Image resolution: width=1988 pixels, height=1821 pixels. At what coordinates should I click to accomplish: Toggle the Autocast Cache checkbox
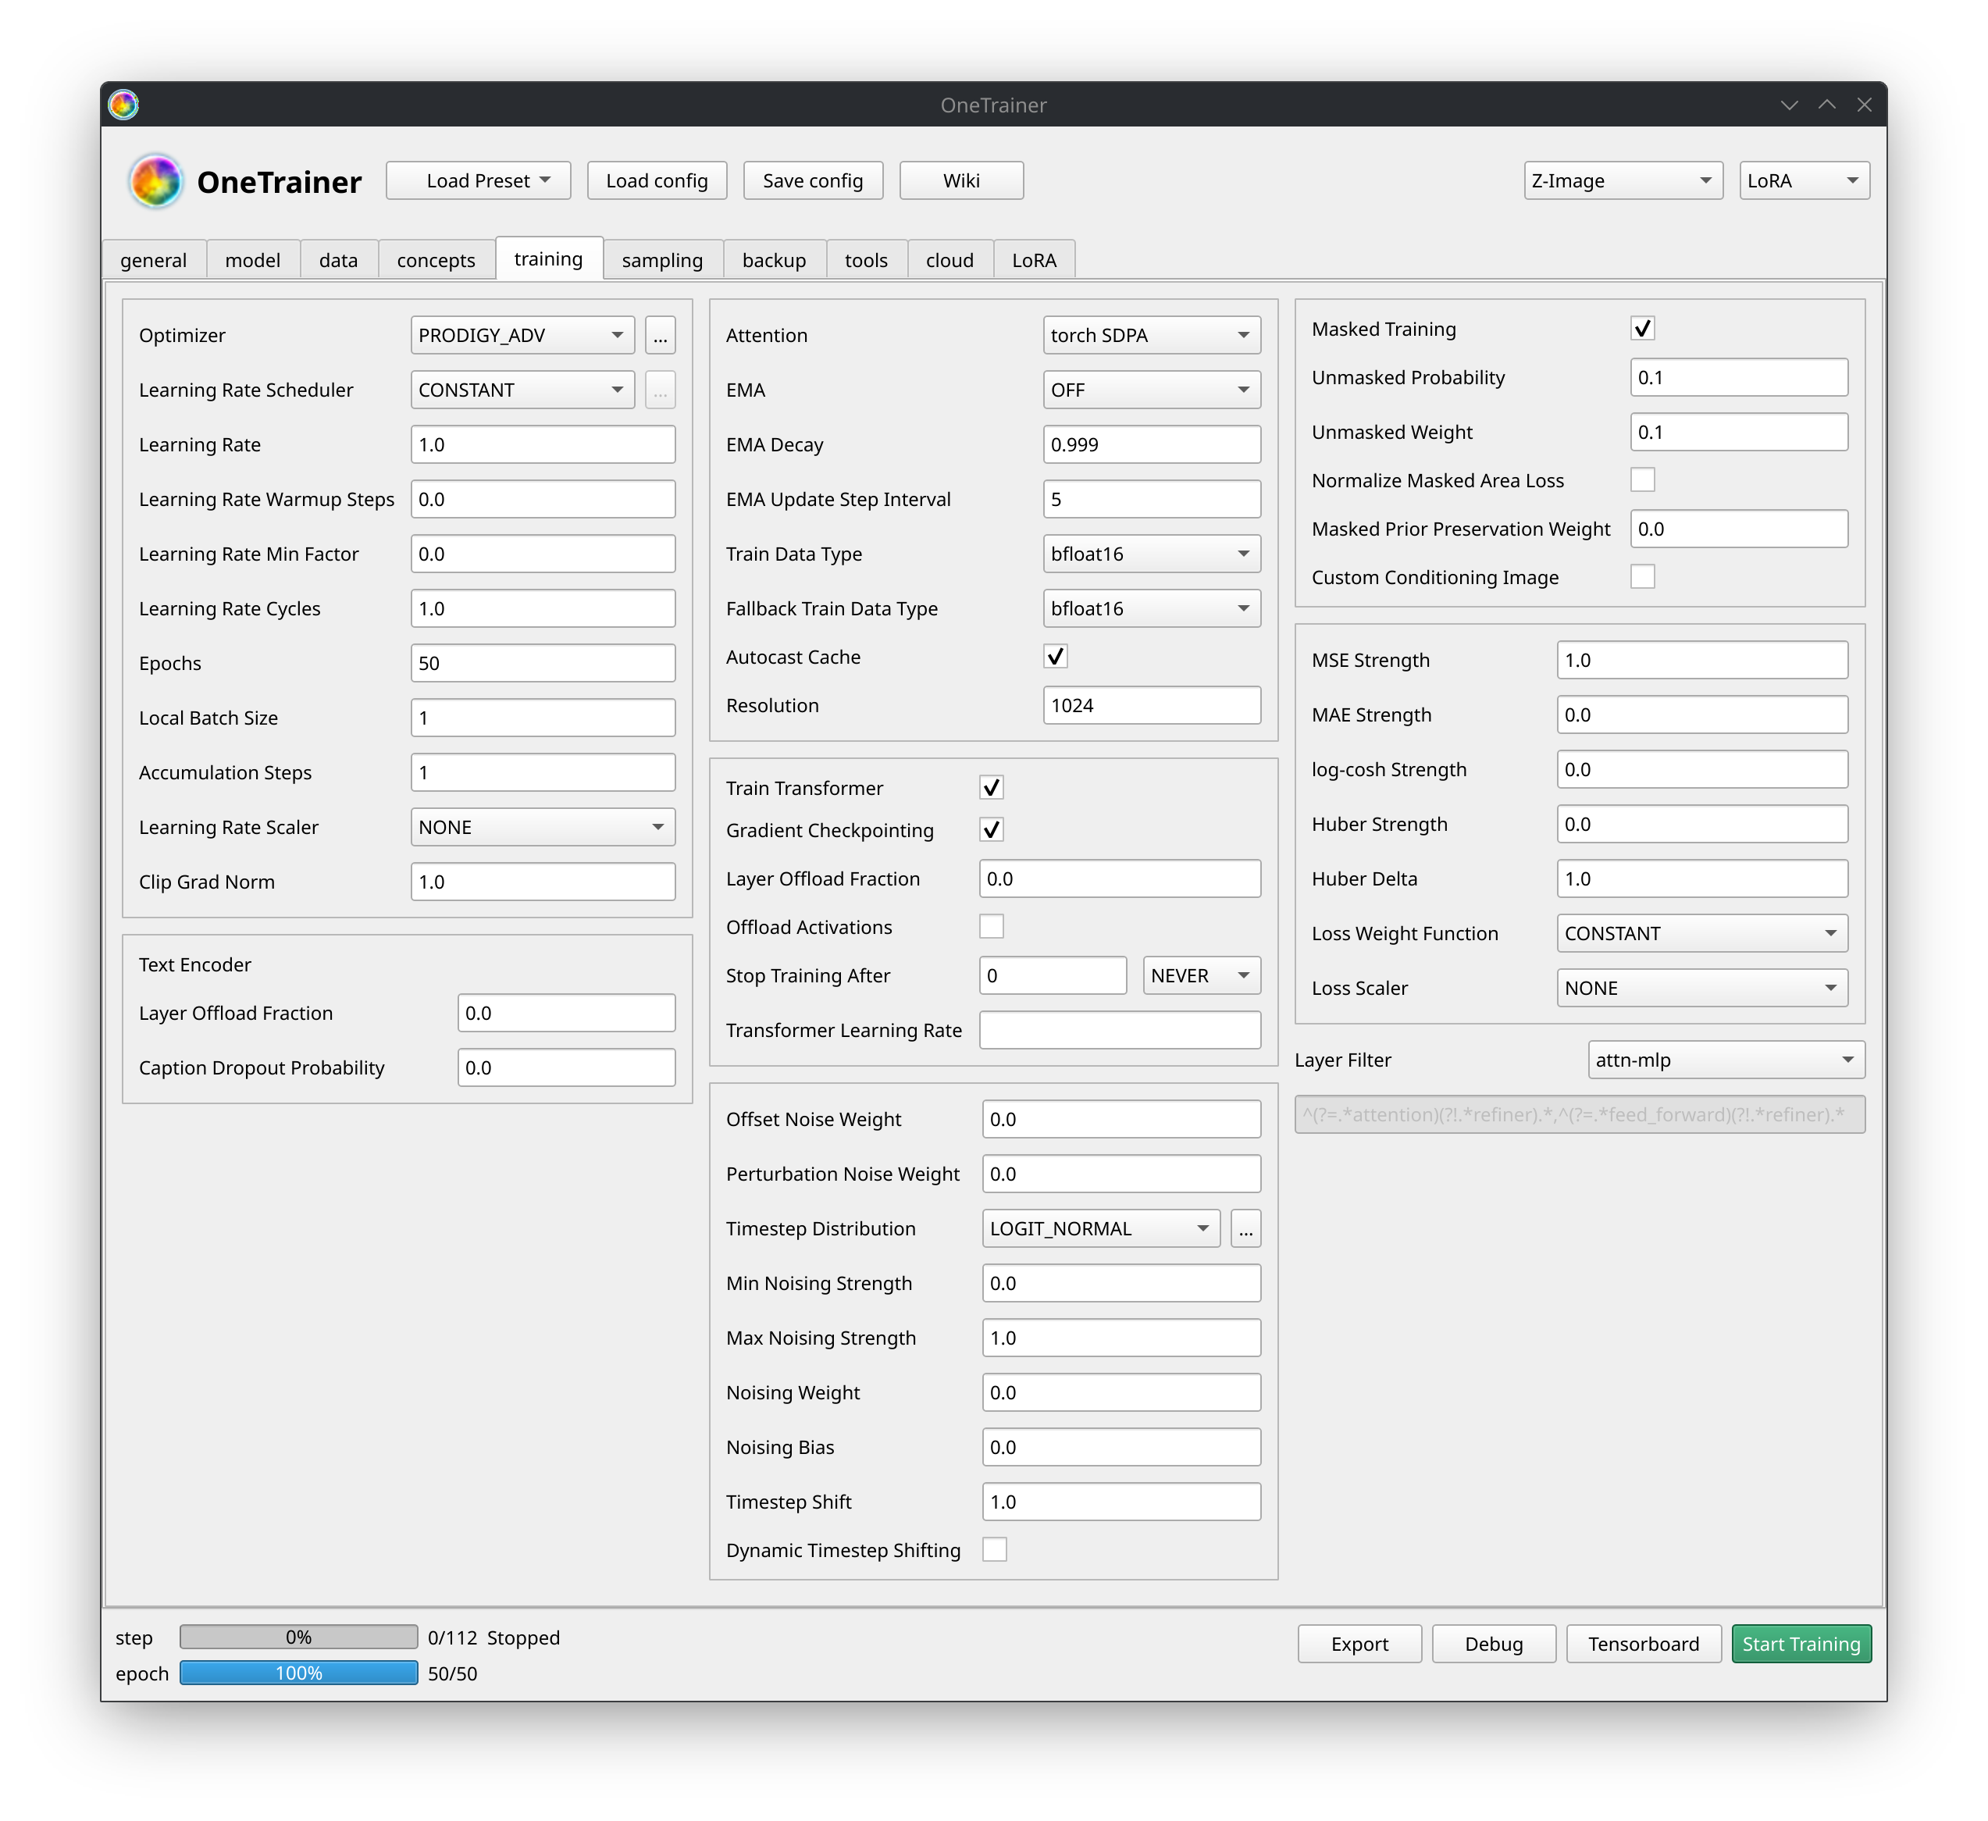1055,657
